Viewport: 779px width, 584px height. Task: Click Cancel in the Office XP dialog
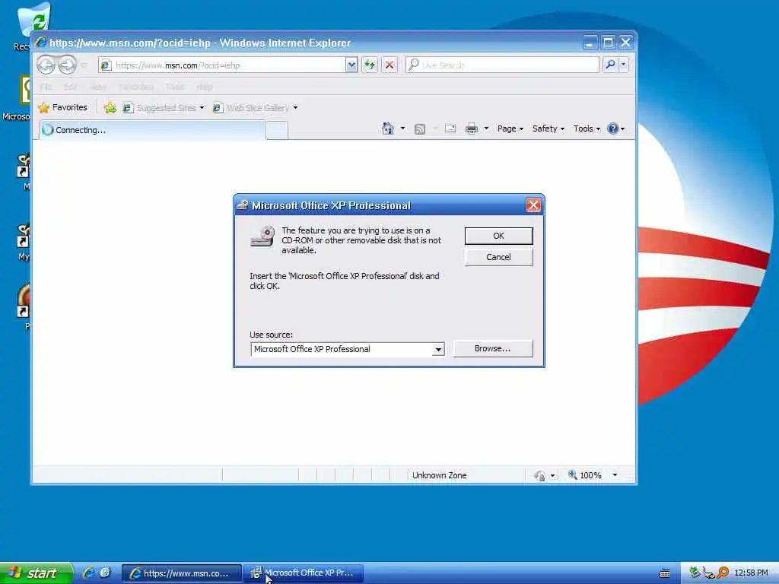tap(498, 257)
